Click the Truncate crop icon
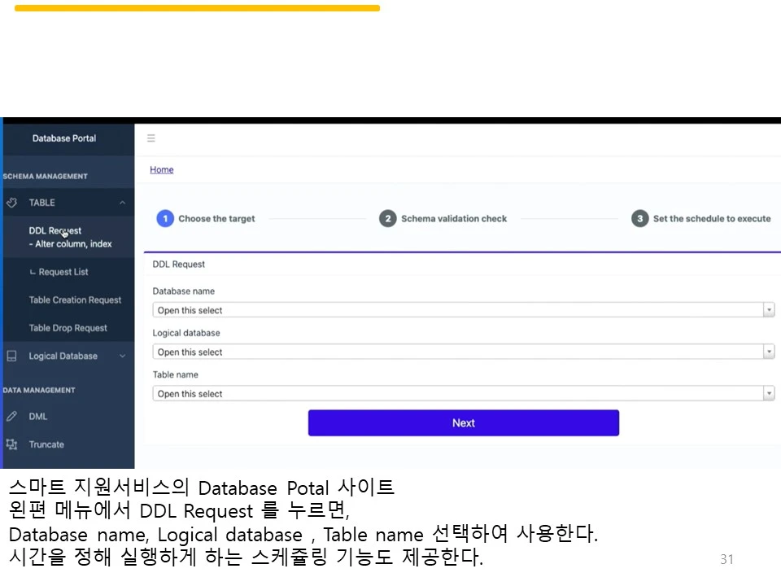 11,444
